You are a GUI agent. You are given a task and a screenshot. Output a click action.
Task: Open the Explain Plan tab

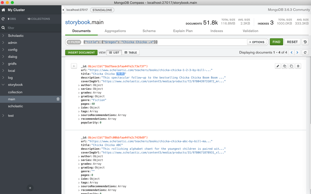tap(183, 31)
